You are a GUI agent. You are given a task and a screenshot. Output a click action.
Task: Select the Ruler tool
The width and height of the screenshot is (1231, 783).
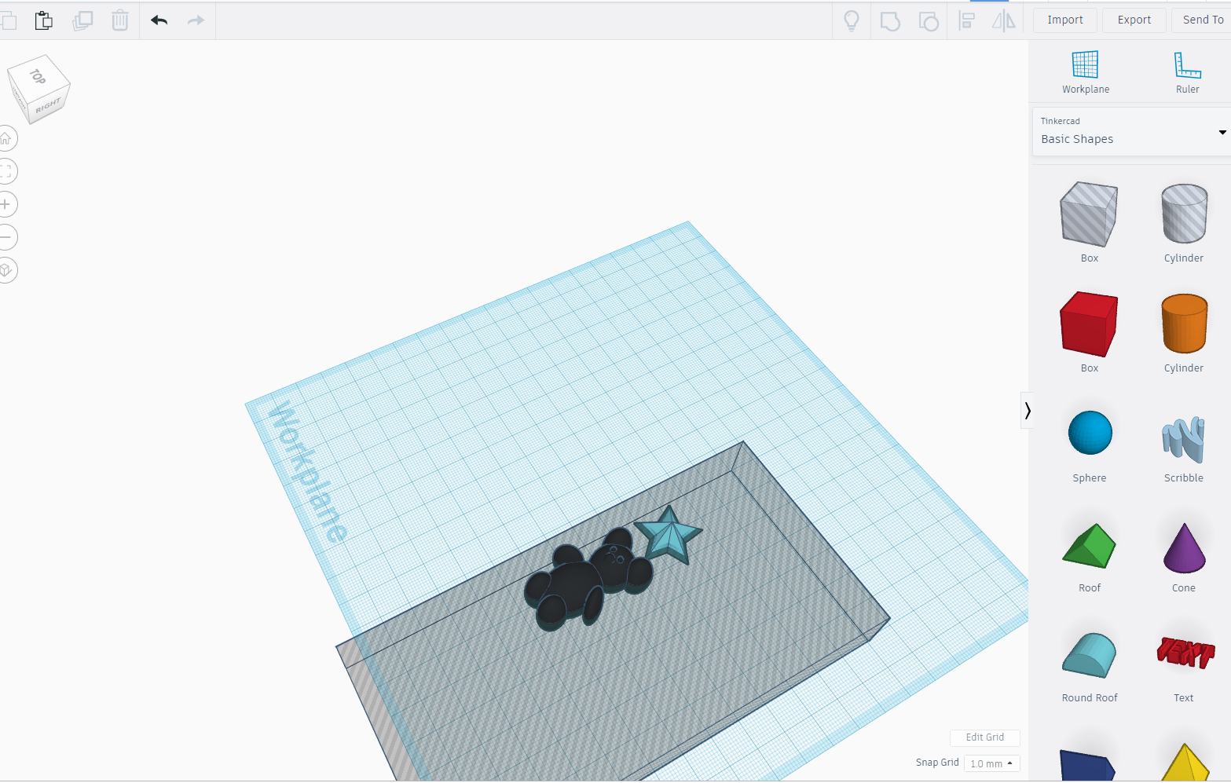1187,72
